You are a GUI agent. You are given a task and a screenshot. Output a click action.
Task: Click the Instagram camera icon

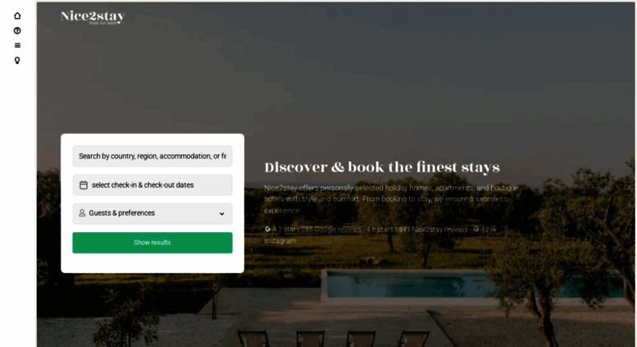(475, 229)
